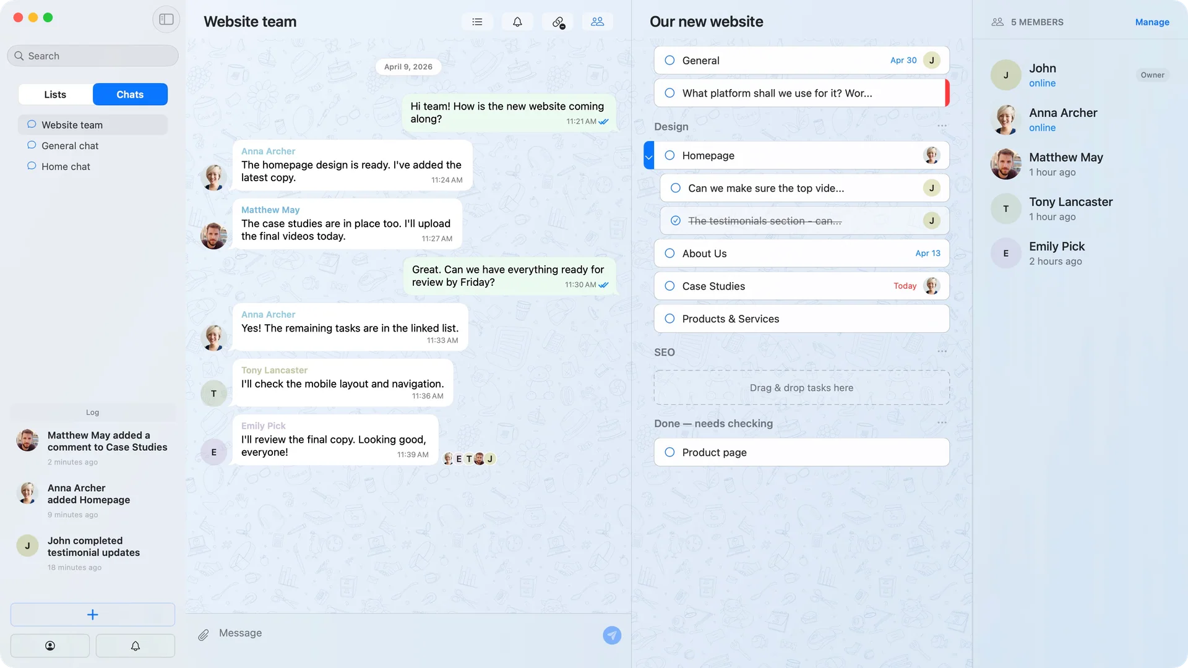
Task: Open the linked list icon in header
Action: tap(557, 22)
